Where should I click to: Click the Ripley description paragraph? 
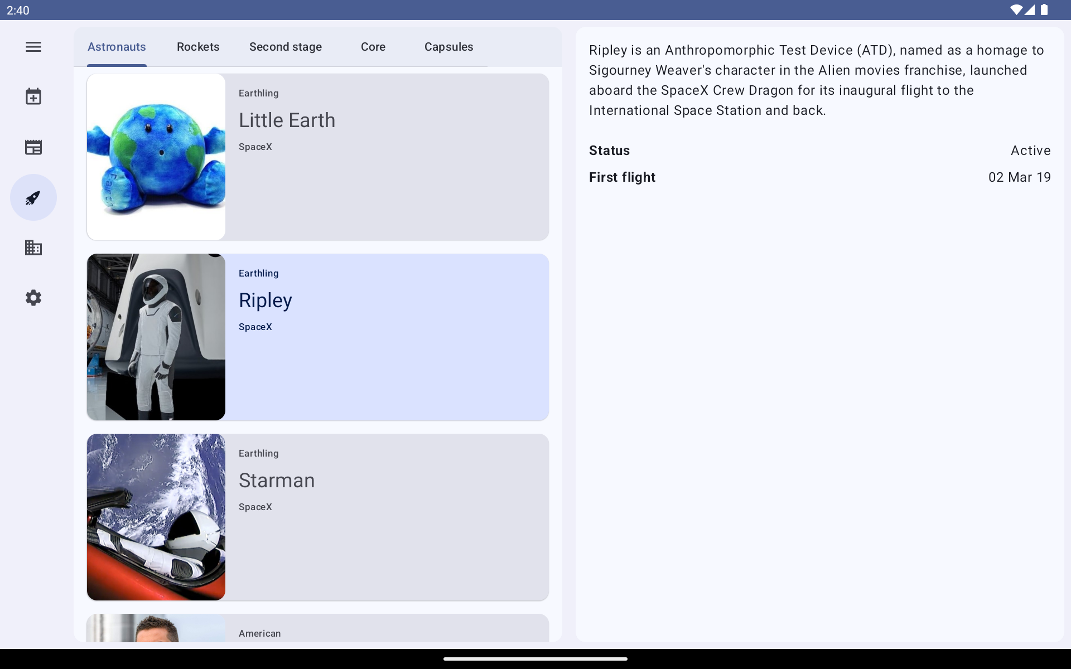816,80
